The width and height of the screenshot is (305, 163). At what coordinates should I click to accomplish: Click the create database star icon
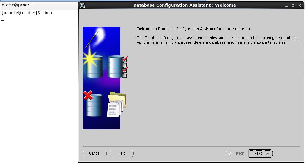click(93, 62)
